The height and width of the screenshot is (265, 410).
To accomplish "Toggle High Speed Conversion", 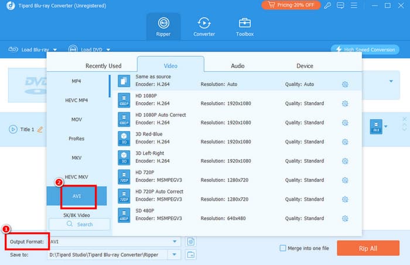I will pos(365,49).
